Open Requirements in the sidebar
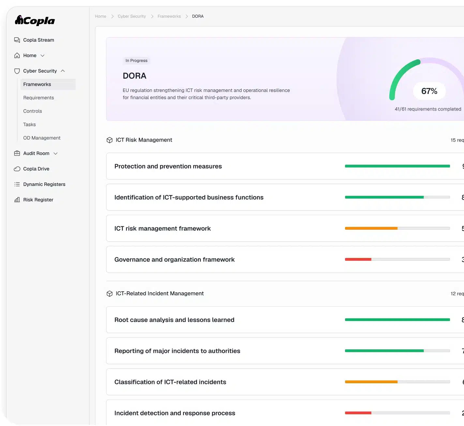The width and height of the screenshot is (464, 426). pyautogui.click(x=38, y=98)
